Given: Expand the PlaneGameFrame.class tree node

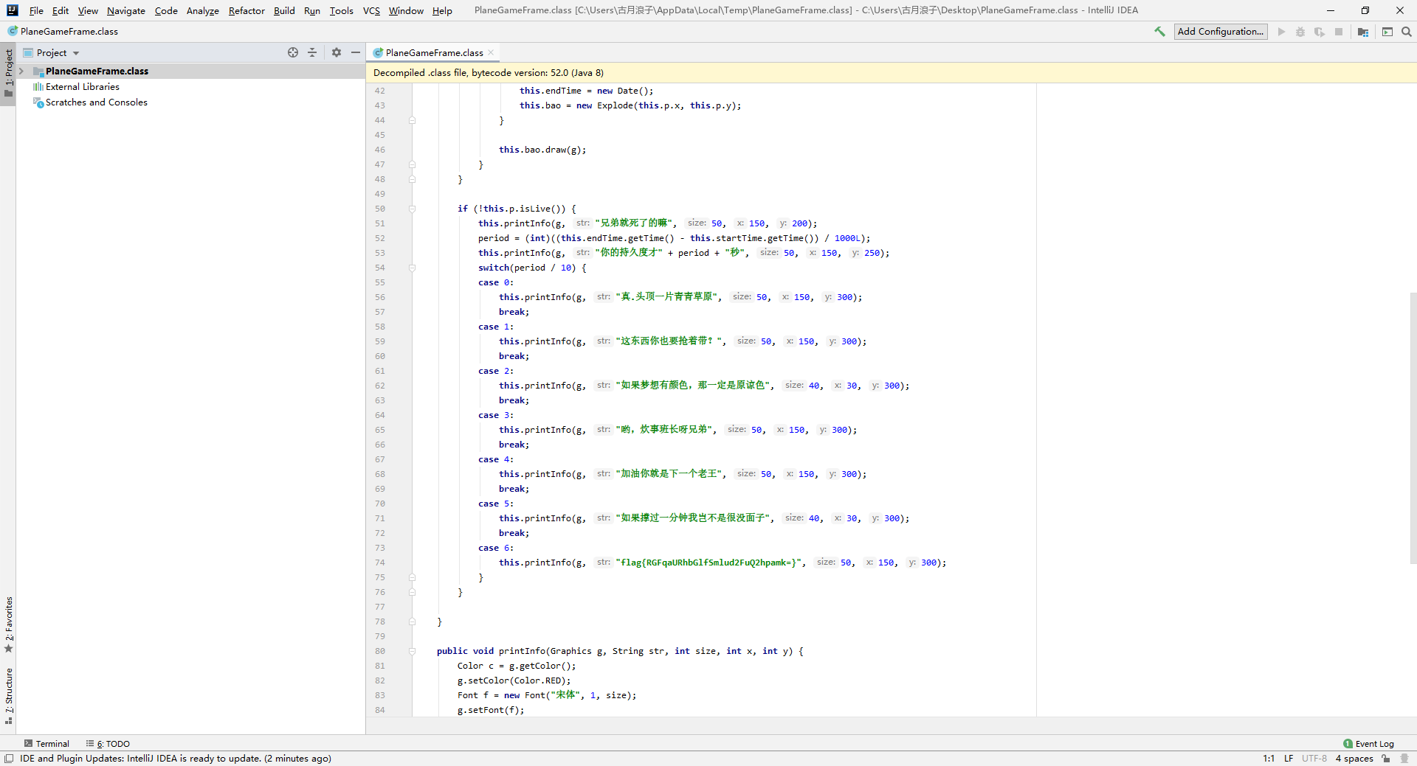Looking at the screenshot, I should 21,71.
